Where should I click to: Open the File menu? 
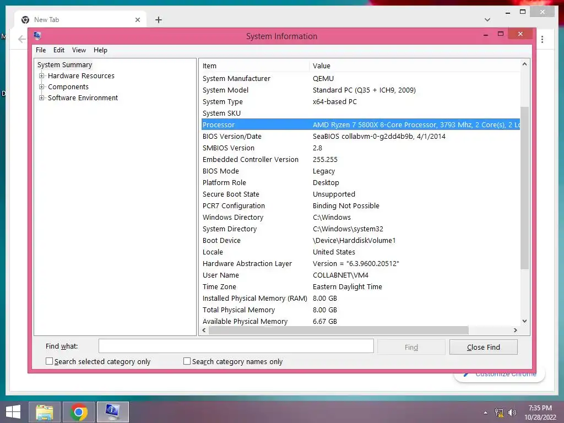41,50
